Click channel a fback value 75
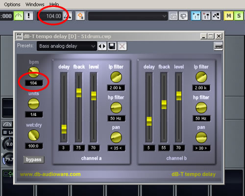 pos(79,148)
